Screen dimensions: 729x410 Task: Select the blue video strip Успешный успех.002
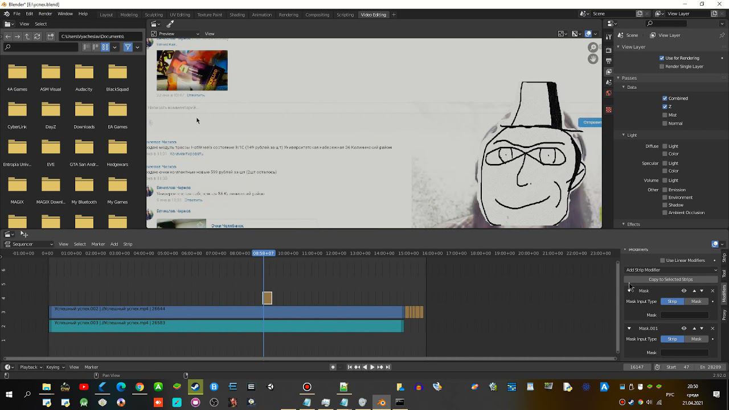click(226, 312)
